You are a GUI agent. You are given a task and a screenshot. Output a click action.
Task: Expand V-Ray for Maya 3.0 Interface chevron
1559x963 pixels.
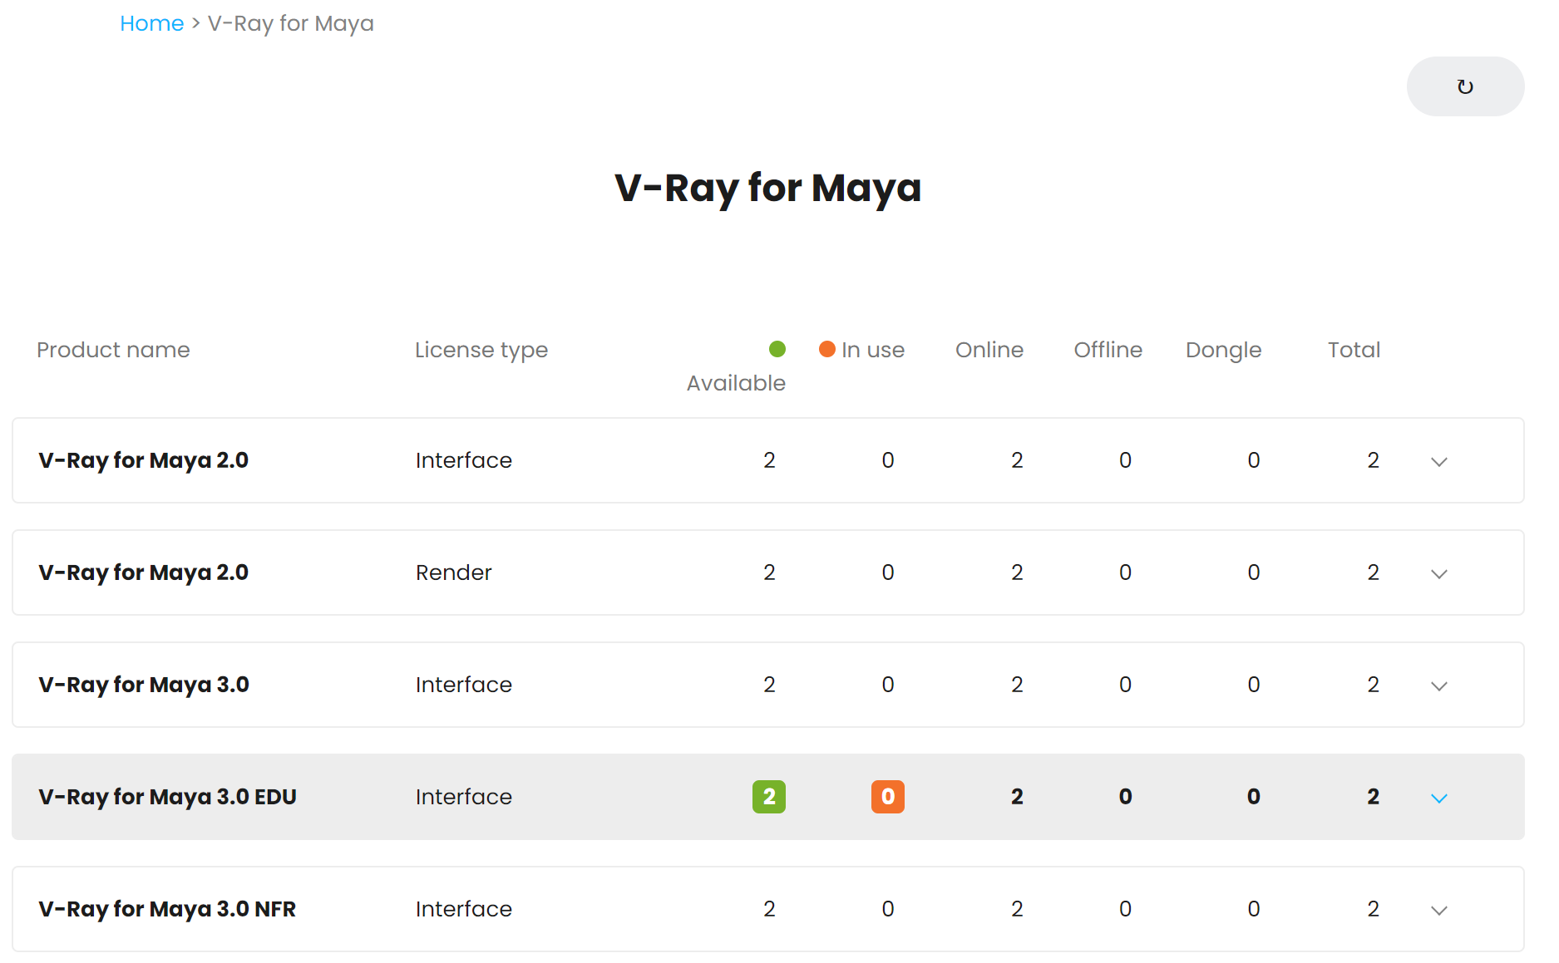[x=1439, y=685]
